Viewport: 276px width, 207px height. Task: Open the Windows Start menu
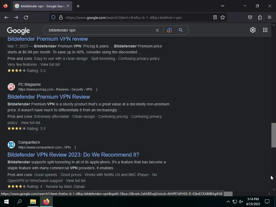click(x=6, y=202)
